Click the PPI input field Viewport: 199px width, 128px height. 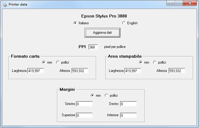(x=93, y=47)
